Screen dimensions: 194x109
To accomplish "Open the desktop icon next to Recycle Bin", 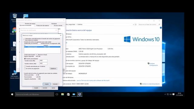I will [26, 16].
